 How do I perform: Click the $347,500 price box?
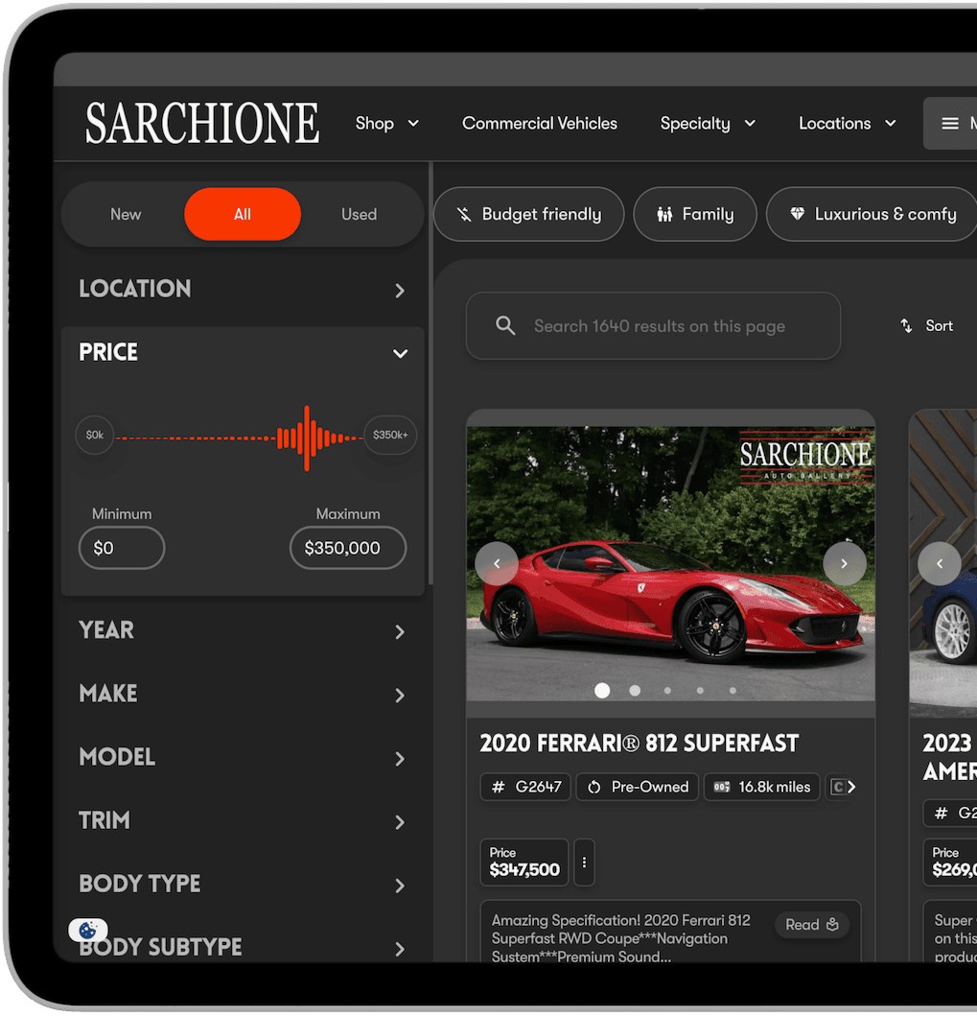523,862
